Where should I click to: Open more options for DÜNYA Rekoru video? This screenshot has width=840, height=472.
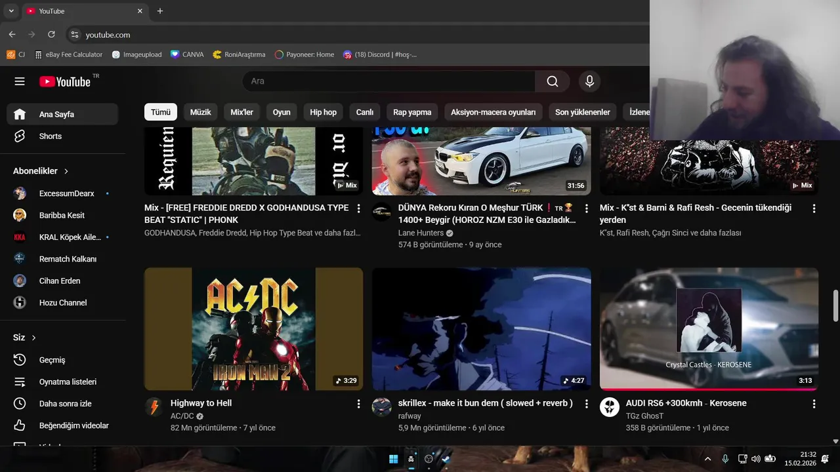click(586, 208)
